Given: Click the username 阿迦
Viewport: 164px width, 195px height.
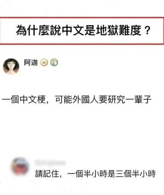Looking at the screenshot, I should tap(31, 62).
